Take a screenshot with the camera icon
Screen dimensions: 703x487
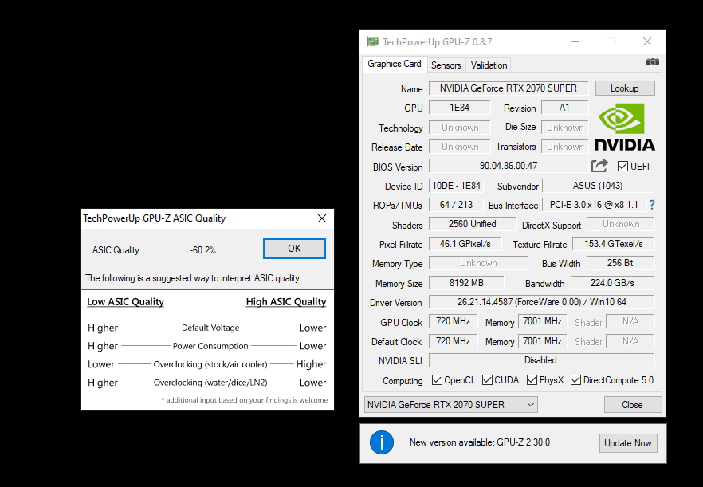652,62
